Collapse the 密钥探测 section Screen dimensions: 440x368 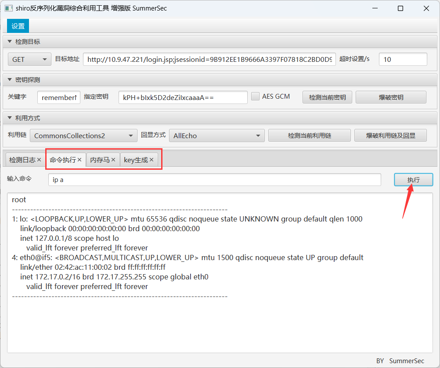tap(10, 79)
